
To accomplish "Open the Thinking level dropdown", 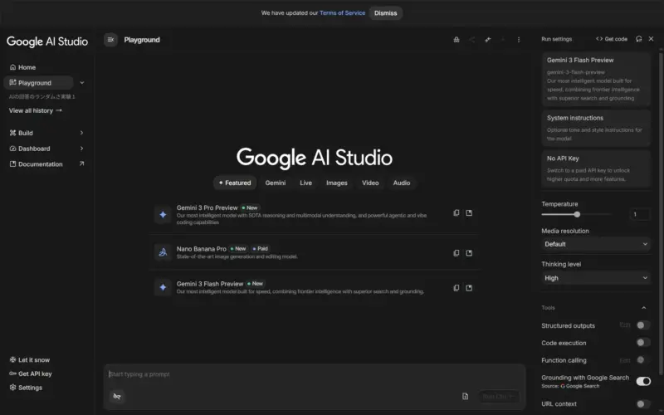I will [595, 278].
